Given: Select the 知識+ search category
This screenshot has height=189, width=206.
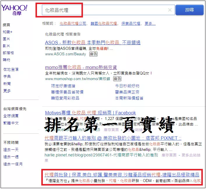Looking at the screenshot, I should click(8, 32).
